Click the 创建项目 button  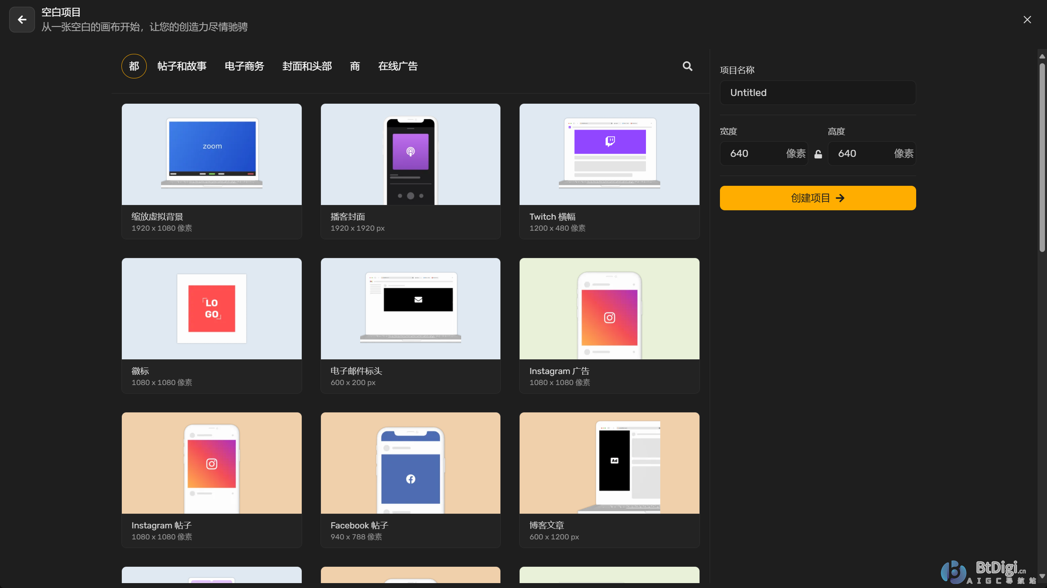(818, 198)
